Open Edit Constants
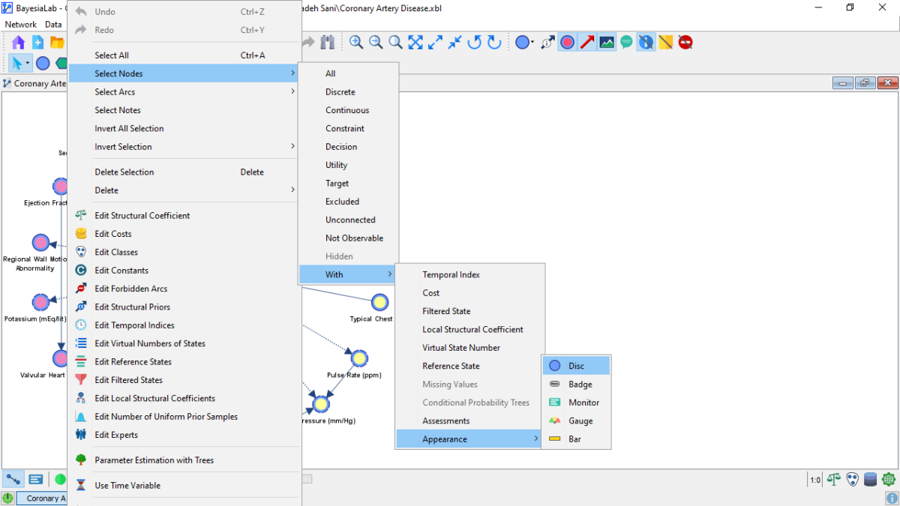 tap(184, 271)
